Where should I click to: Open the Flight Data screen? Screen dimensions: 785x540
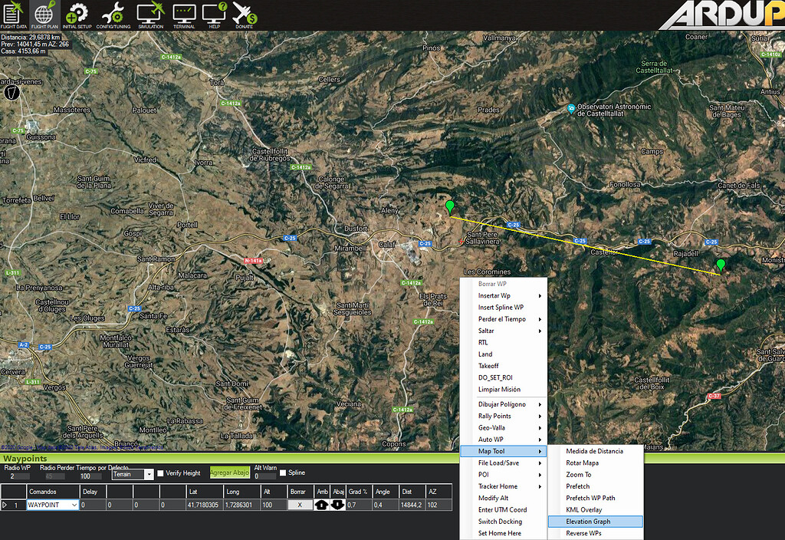[x=12, y=14]
